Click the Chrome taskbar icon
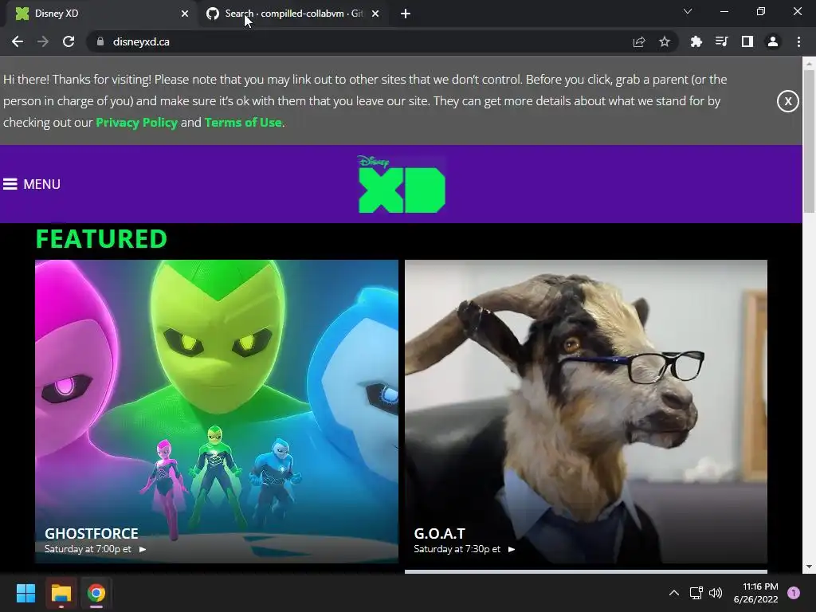 click(96, 593)
